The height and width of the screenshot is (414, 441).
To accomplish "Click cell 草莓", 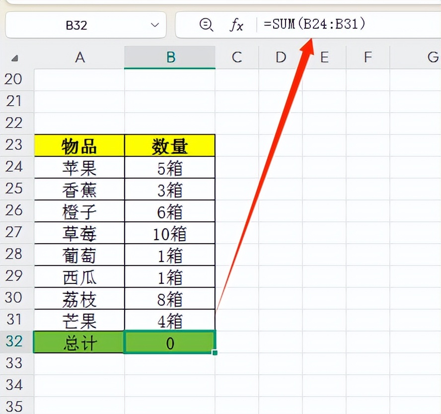I will [x=79, y=233].
